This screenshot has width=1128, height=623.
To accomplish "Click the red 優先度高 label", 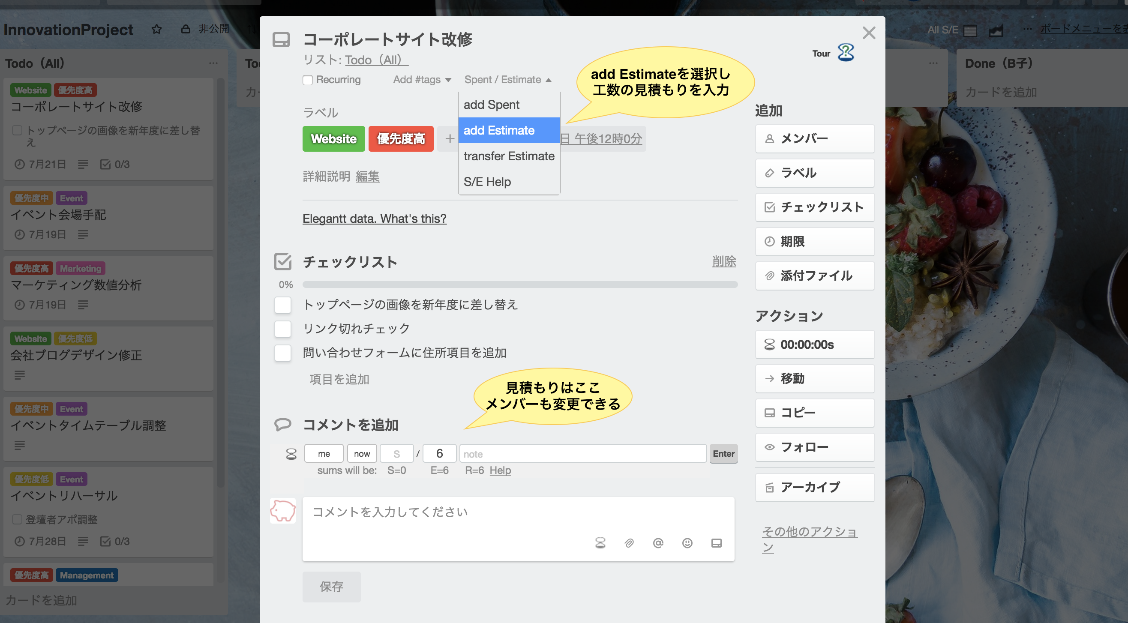I will [x=401, y=139].
